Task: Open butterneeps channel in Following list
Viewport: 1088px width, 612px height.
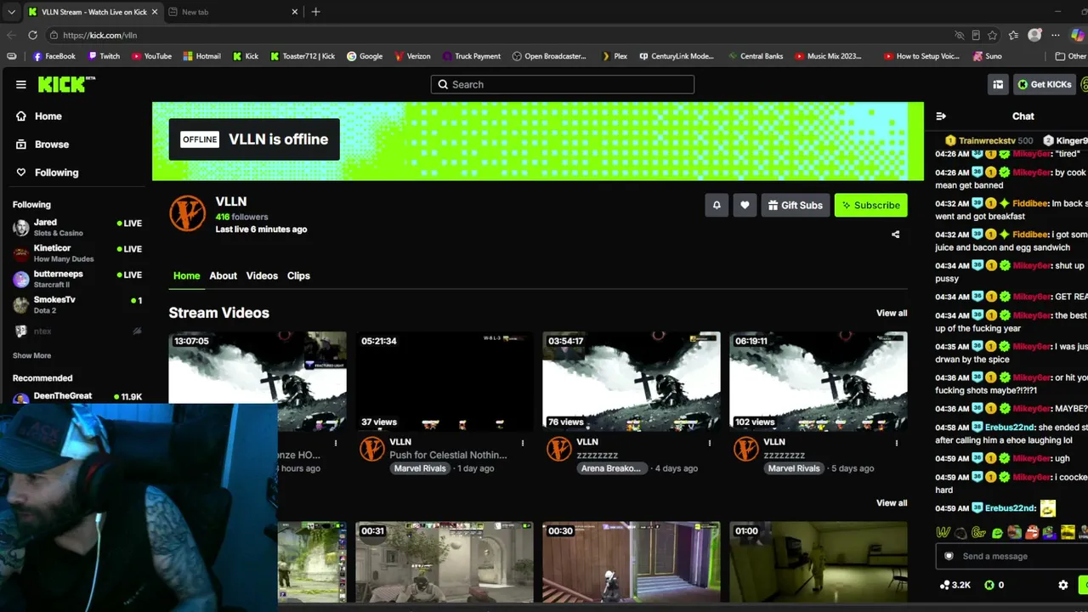Action: (x=76, y=279)
